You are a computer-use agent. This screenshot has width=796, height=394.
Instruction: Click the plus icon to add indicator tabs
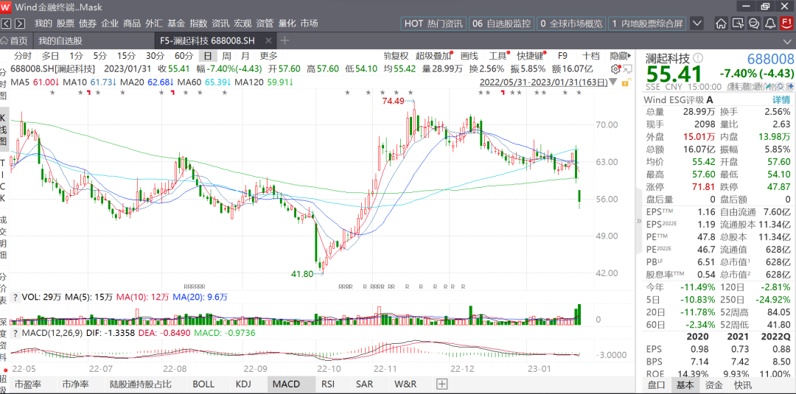(442, 384)
